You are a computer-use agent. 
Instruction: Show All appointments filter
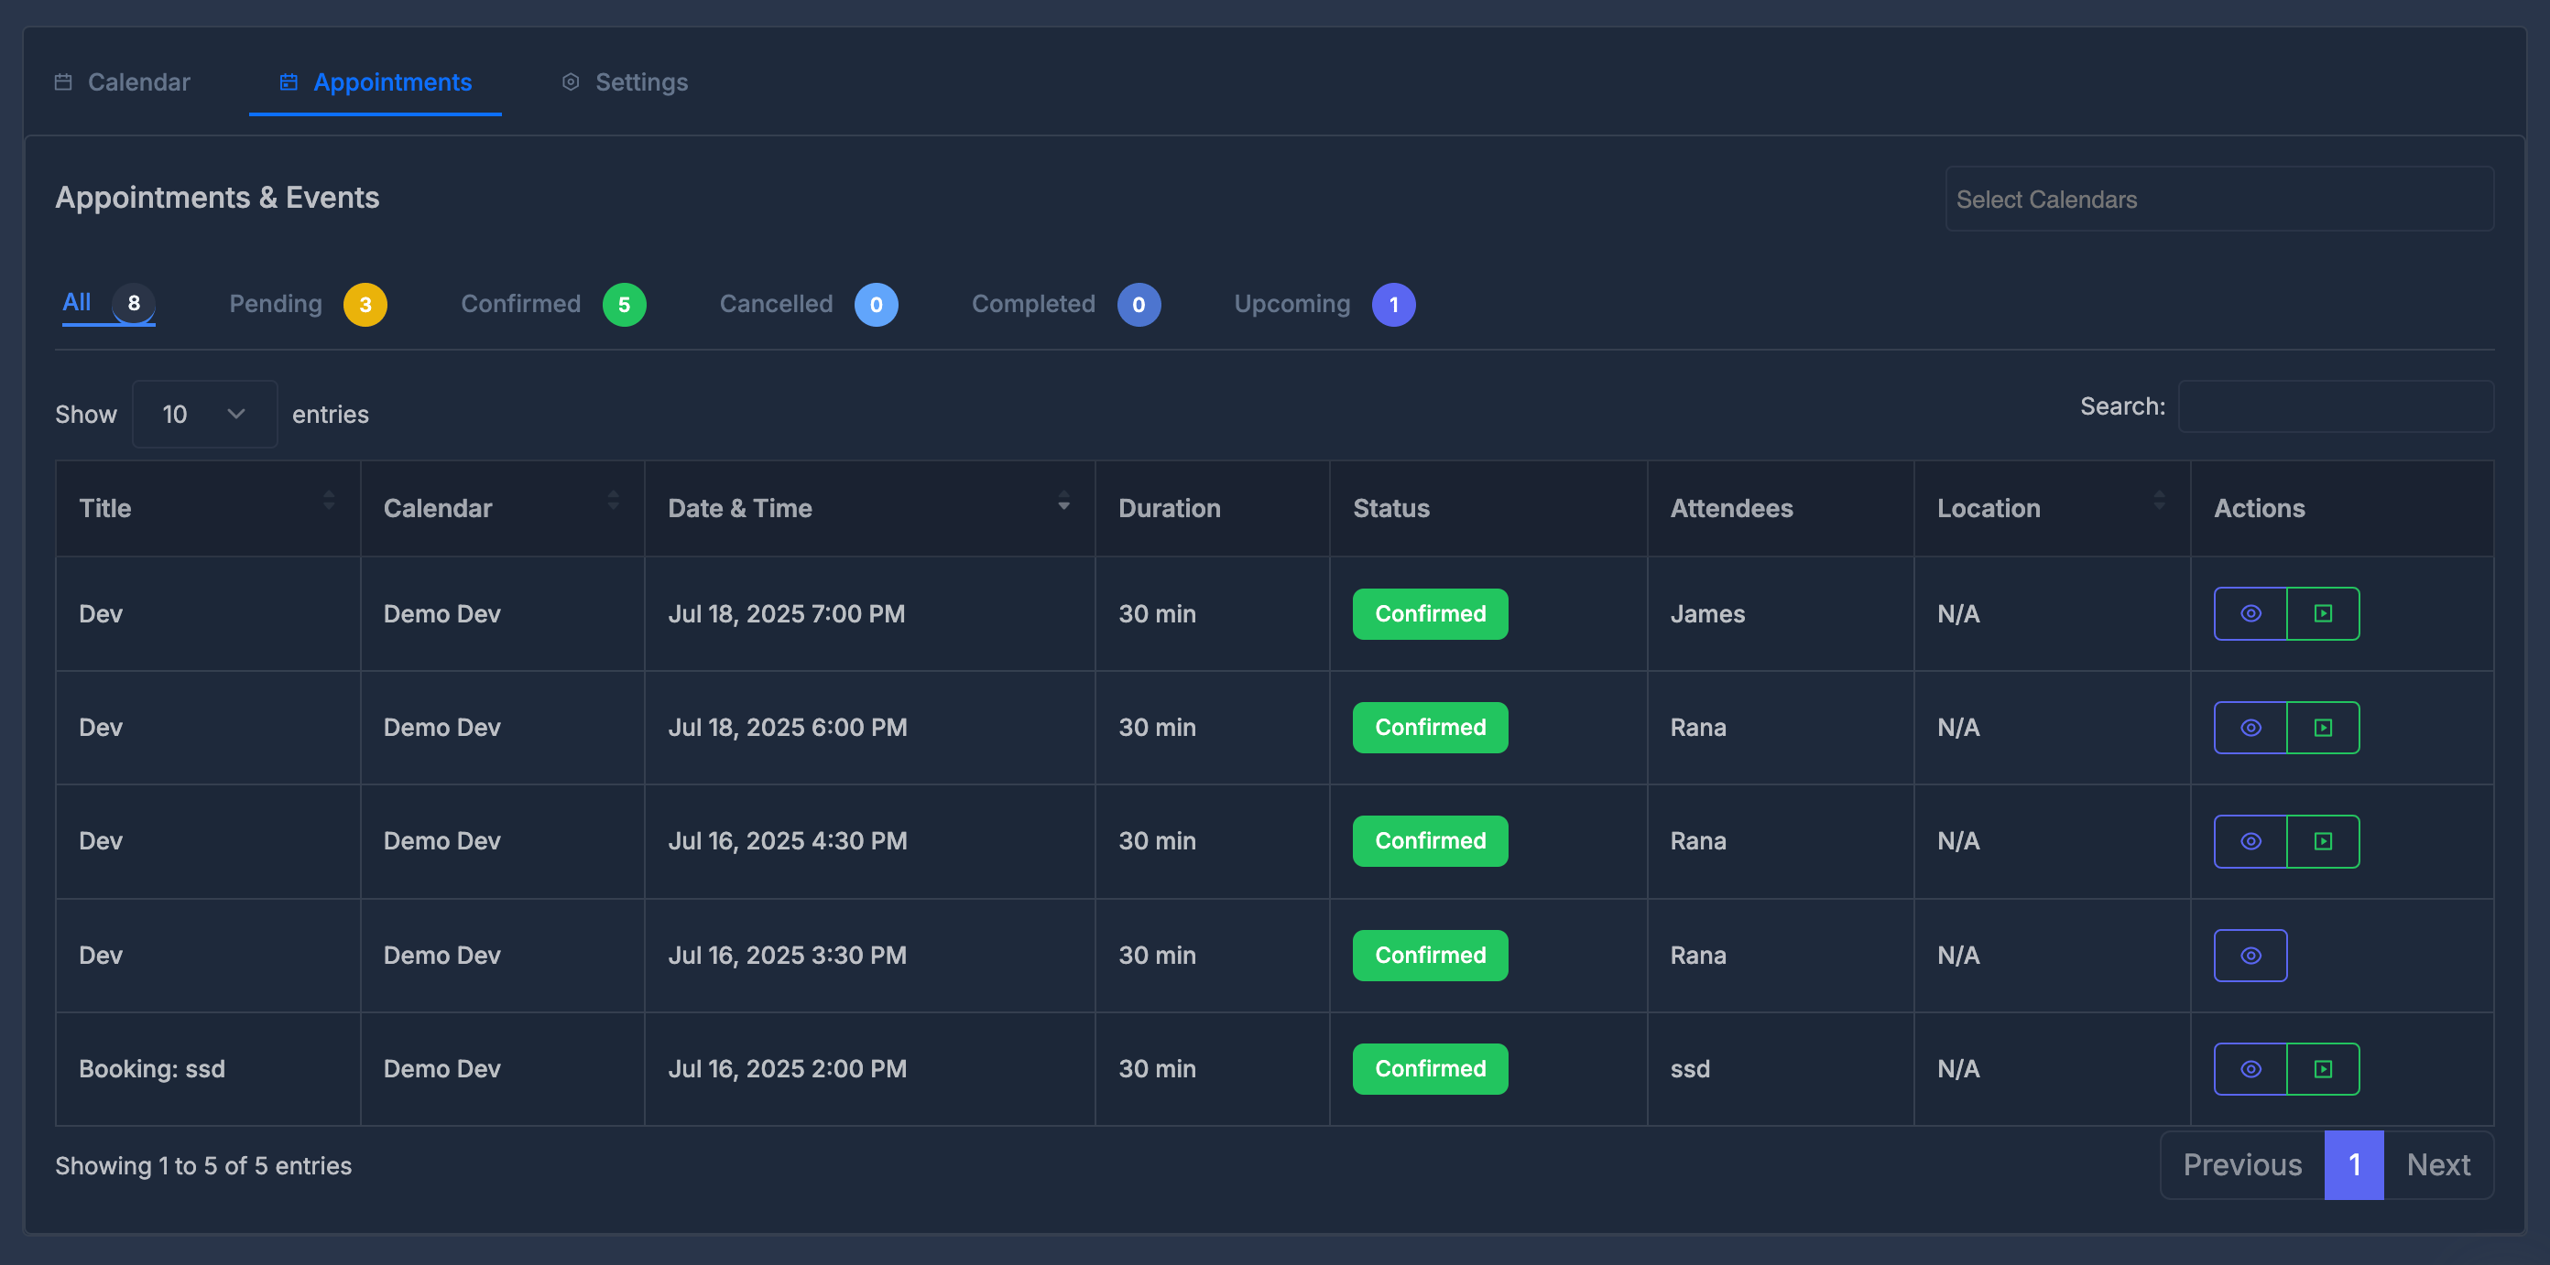[x=108, y=303]
